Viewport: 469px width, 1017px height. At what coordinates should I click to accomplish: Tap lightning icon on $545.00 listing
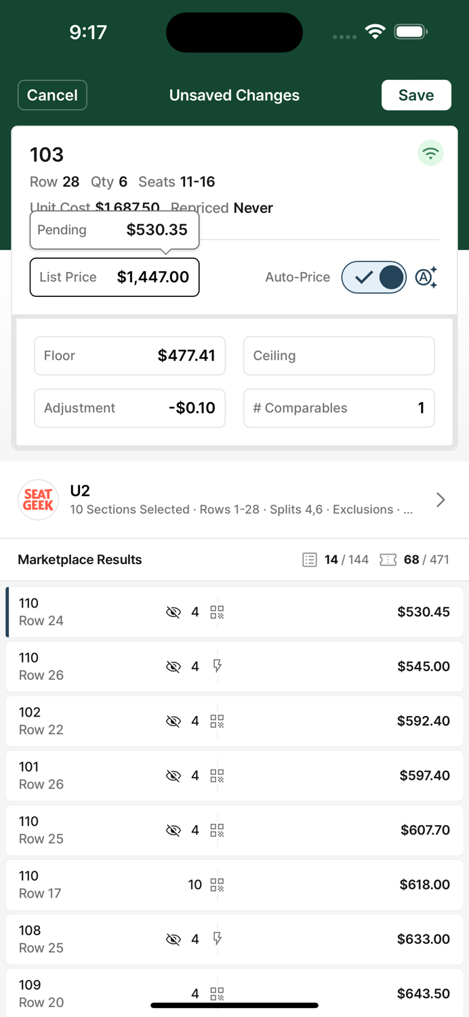217,666
